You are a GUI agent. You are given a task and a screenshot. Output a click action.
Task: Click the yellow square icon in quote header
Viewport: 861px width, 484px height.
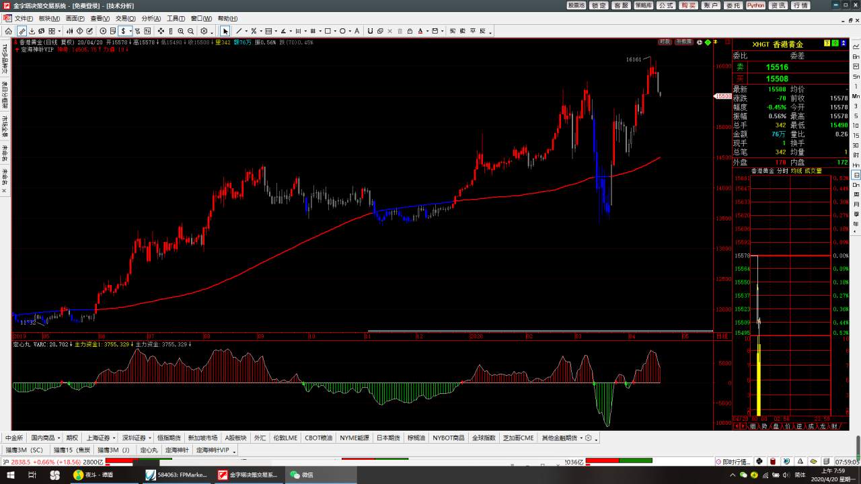pyautogui.click(x=827, y=44)
